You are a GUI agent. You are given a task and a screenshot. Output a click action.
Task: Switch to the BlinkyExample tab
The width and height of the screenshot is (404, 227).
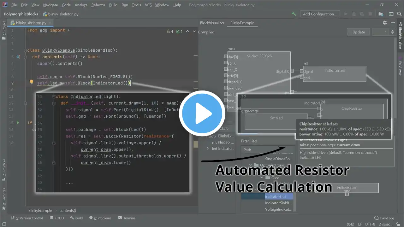(x=242, y=23)
